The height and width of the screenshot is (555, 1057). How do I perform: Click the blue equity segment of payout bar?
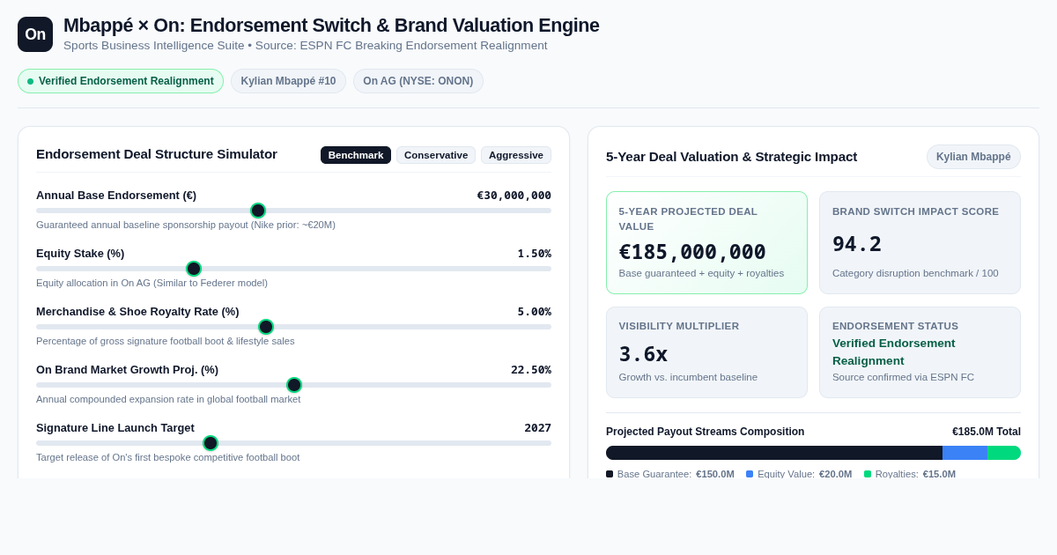pos(965,453)
